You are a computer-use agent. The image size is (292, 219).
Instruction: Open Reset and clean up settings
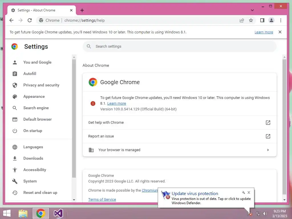pos(40,192)
